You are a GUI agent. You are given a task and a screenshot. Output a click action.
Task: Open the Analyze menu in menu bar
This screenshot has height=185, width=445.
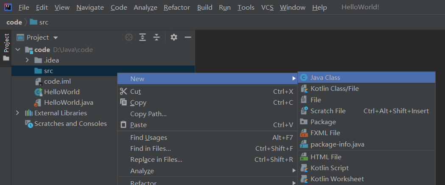(146, 7)
